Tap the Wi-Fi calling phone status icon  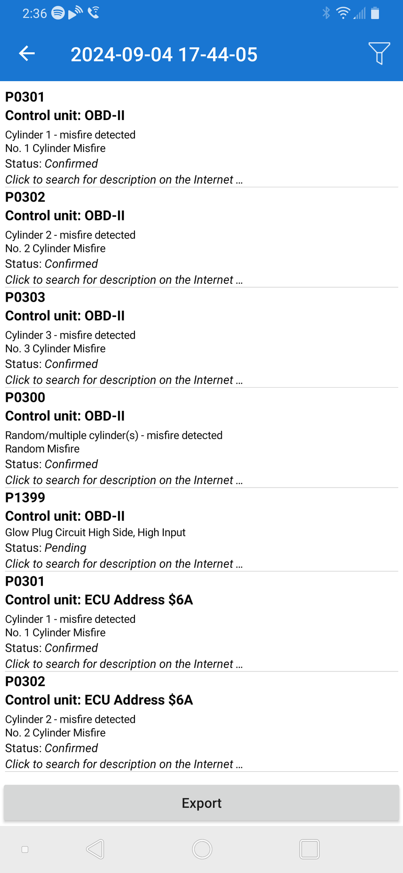pos(93,13)
